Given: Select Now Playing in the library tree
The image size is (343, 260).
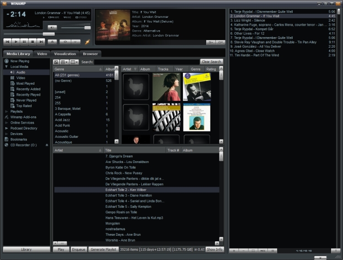Looking at the screenshot, I should 20,61.
